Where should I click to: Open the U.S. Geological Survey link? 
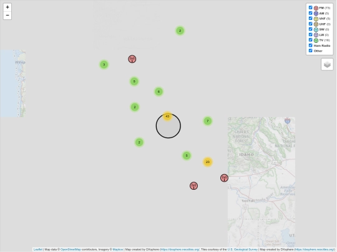(242, 250)
